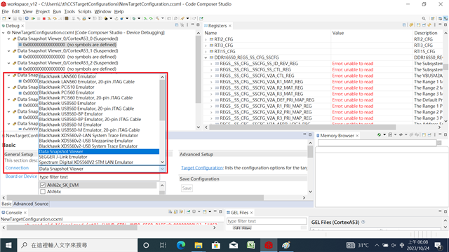The image size is (449, 252).
Task: Click the search magnifier icon in toolbar
Action: click(424, 19)
